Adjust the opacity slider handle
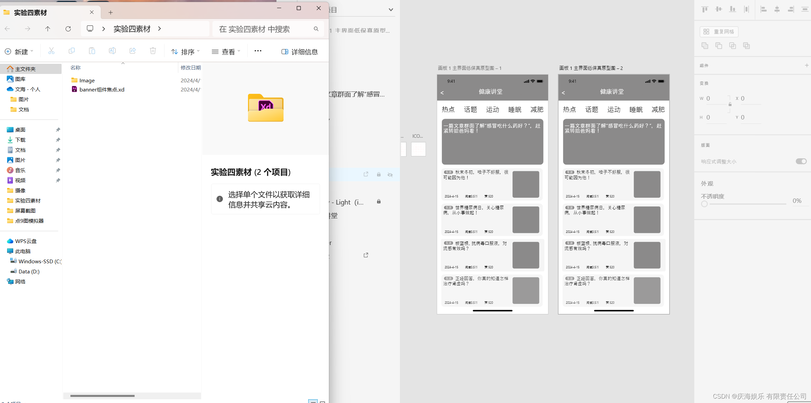The height and width of the screenshot is (403, 811). tap(704, 204)
